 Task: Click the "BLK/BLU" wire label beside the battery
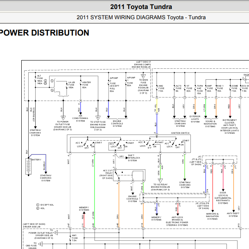(x=44, y=166)
